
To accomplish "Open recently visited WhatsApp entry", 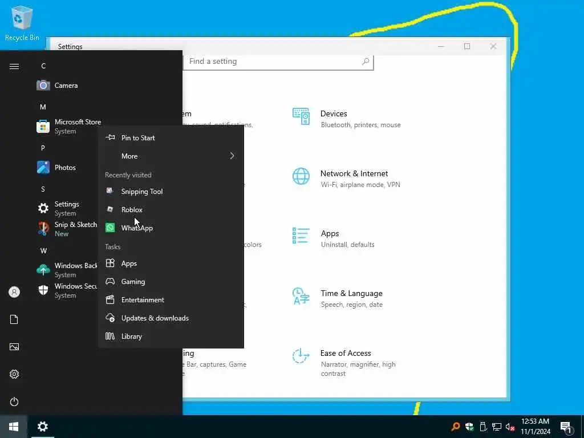I will pyautogui.click(x=171, y=228).
